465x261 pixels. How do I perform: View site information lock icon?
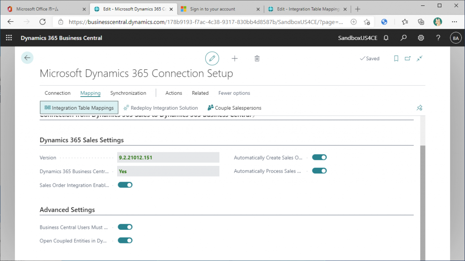click(61, 22)
